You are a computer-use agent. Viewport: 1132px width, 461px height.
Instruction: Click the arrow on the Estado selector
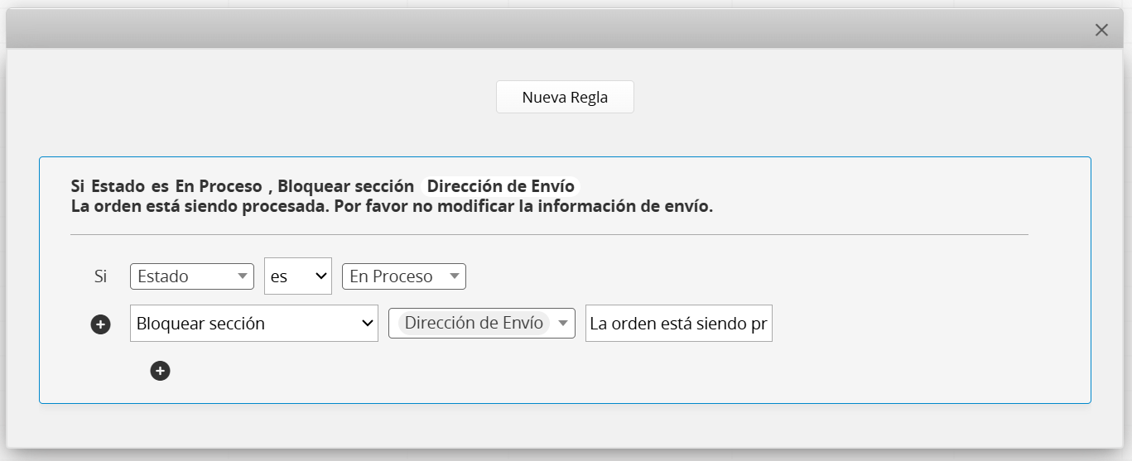(243, 276)
